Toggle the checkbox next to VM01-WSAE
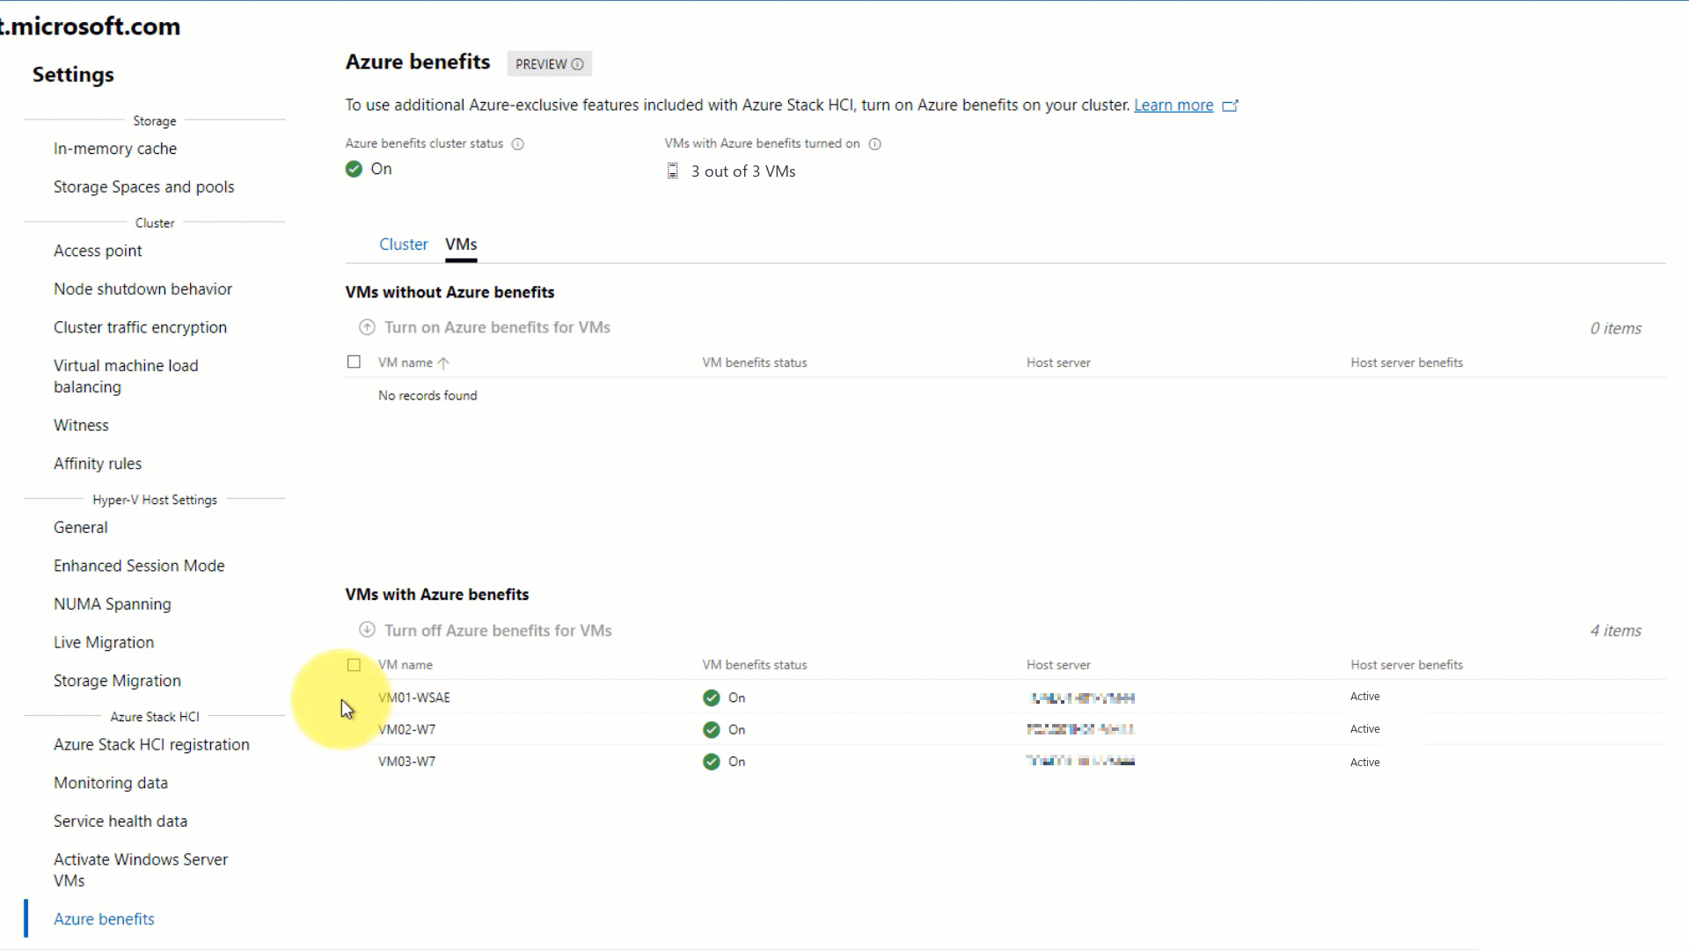 click(x=354, y=696)
